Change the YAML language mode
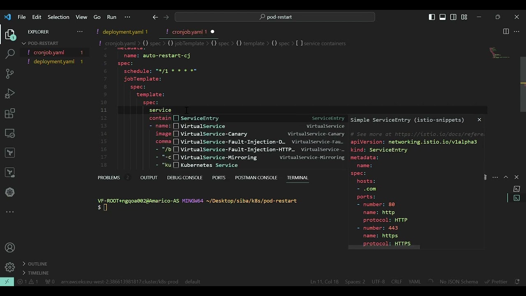 coord(415,282)
